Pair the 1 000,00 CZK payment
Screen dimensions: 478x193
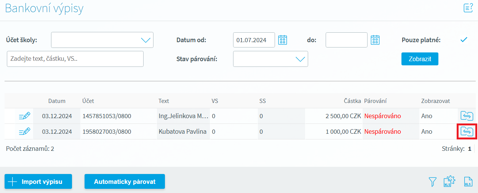click(x=467, y=131)
